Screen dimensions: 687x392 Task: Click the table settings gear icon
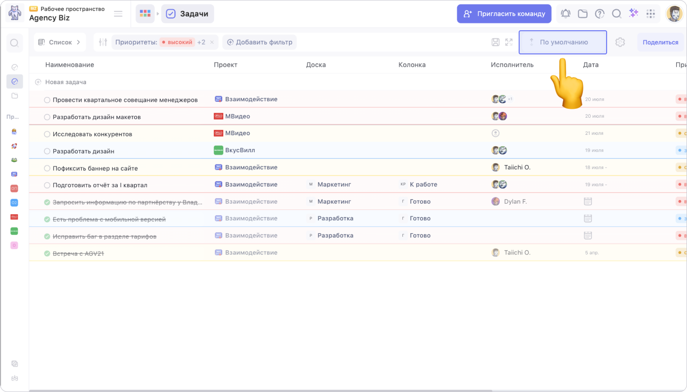620,42
